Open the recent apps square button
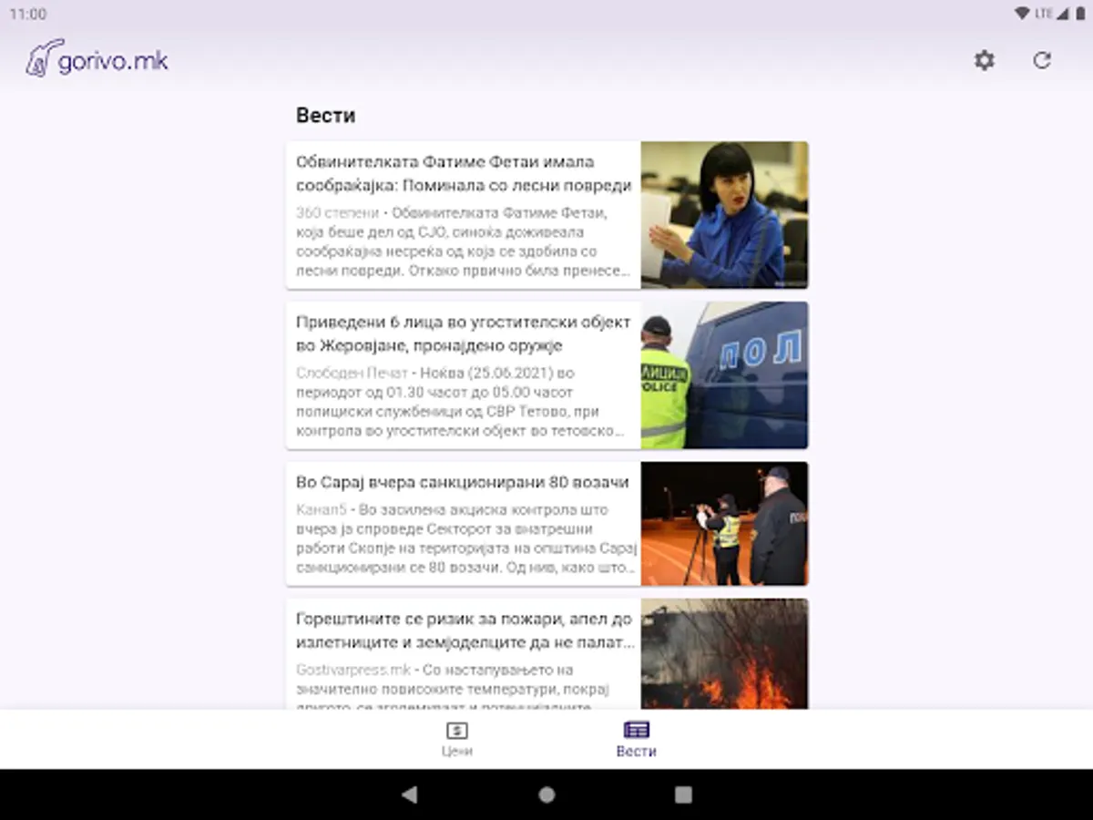The height and width of the screenshot is (820, 1093). 683,794
